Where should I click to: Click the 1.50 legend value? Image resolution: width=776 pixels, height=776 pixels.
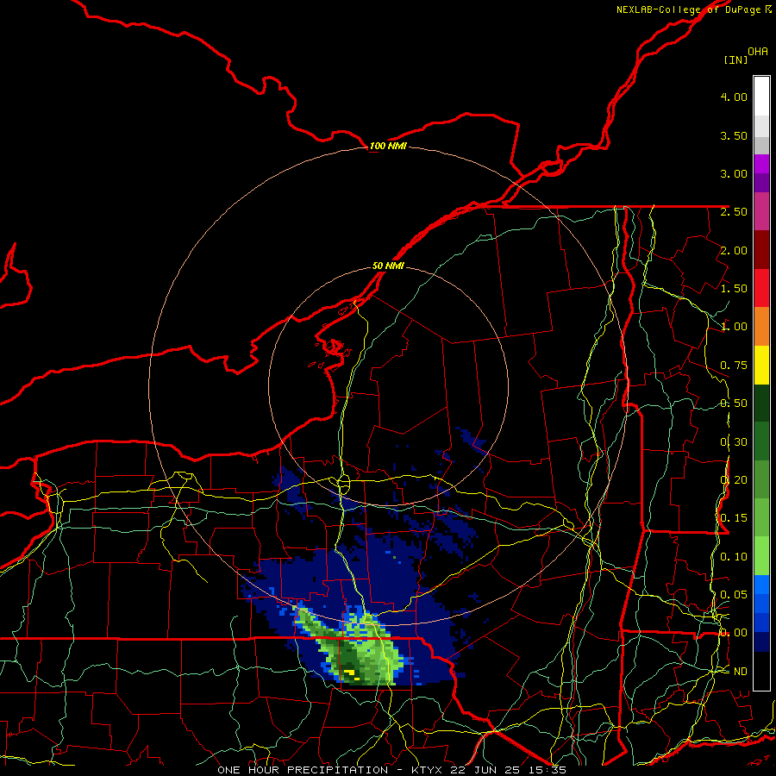point(734,289)
